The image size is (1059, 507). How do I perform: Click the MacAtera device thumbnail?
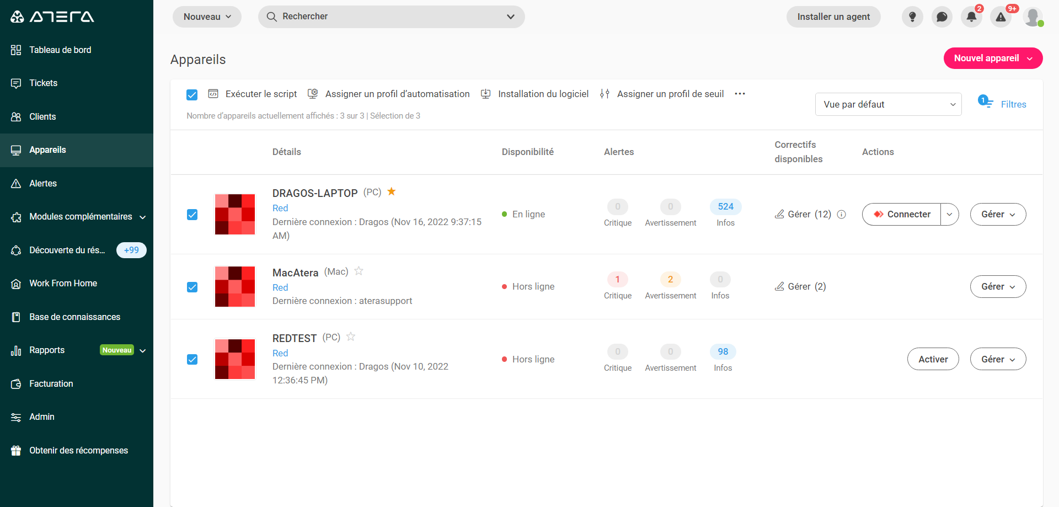[x=235, y=287]
